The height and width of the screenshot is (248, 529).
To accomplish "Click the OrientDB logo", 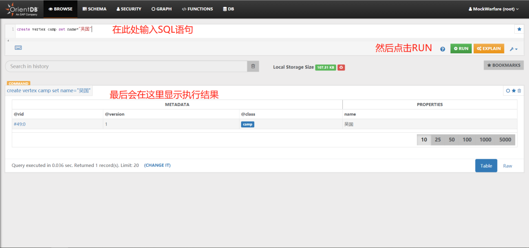I will click(22, 9).
